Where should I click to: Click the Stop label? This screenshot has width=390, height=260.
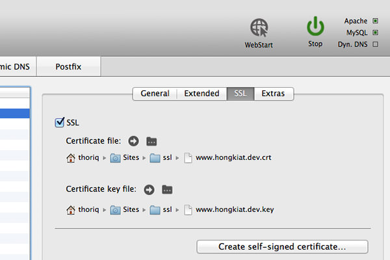coord(315,44)
